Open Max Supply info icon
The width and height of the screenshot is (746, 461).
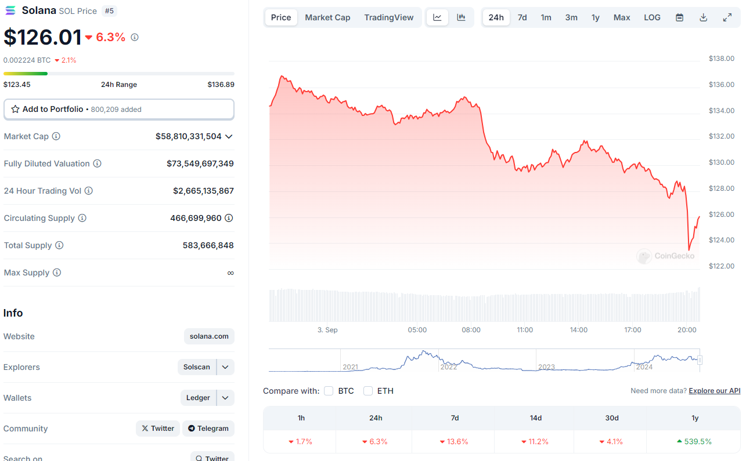[56, 273]
